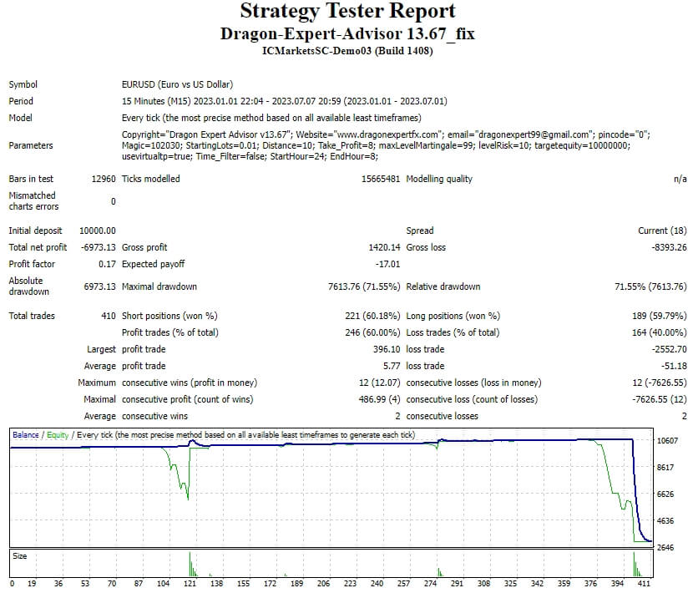Select Loss trades value 164 (40.00%)
This screenshot has width=698, height=593.
[x=660, y=332]
